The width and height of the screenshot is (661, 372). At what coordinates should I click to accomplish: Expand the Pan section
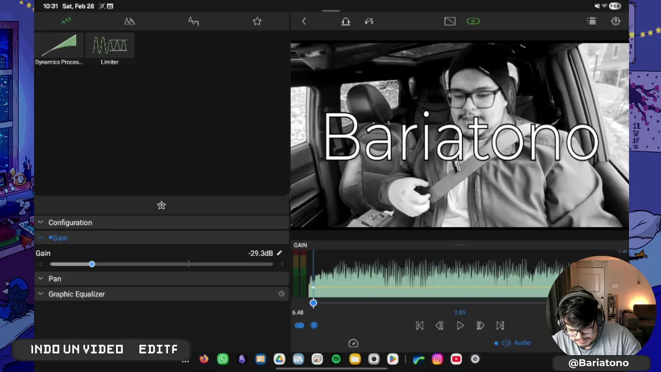pyautogui.click(x=162, y=278)
